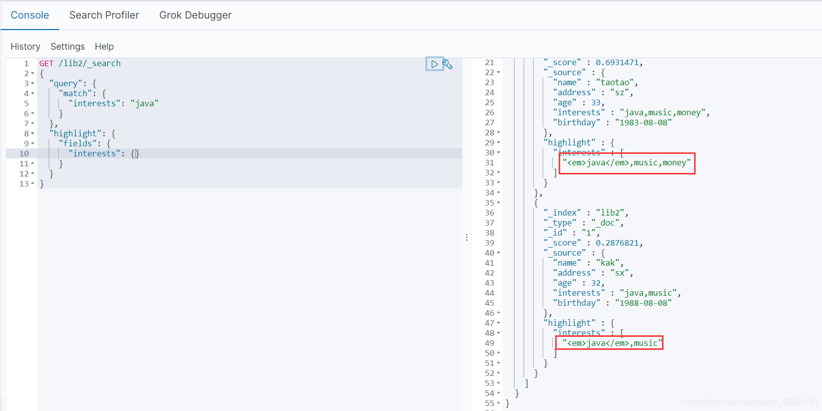The image size is (822, 411).
Task: Open the Settings link
Action: [67, 47]
